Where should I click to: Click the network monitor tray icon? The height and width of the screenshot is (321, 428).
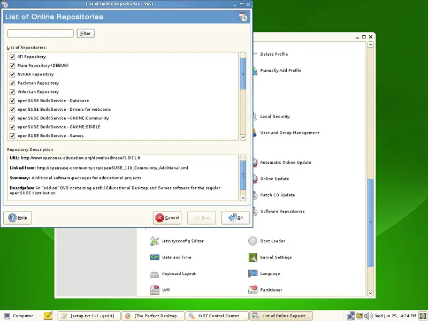point(351,316)
